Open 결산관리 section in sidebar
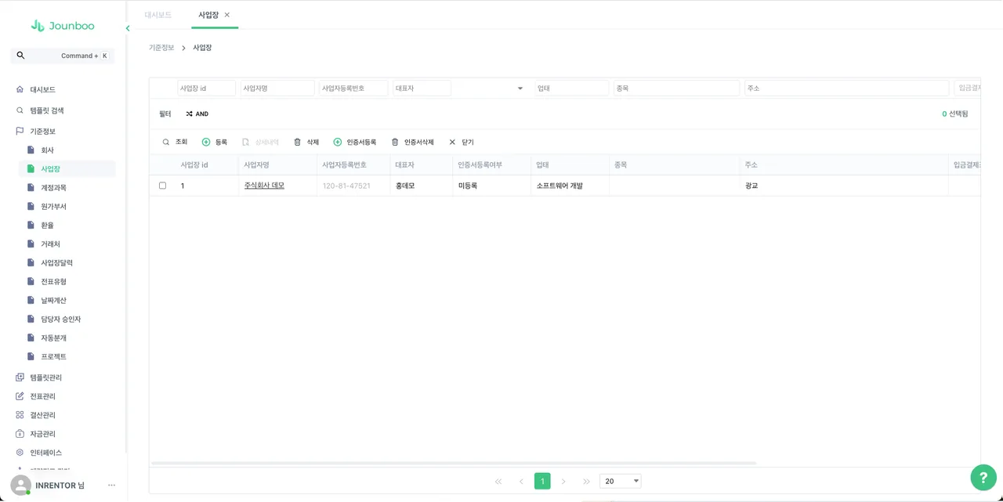Screen dimensions: 1003x502 42,415
